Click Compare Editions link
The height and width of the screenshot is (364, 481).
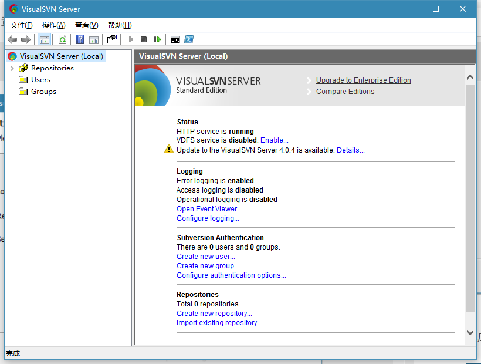(345, 92)
